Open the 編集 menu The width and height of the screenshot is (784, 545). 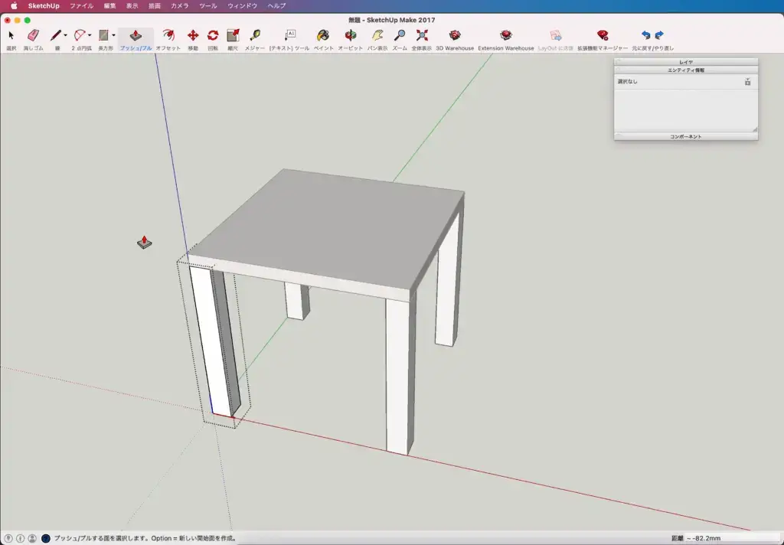[109, 6]
